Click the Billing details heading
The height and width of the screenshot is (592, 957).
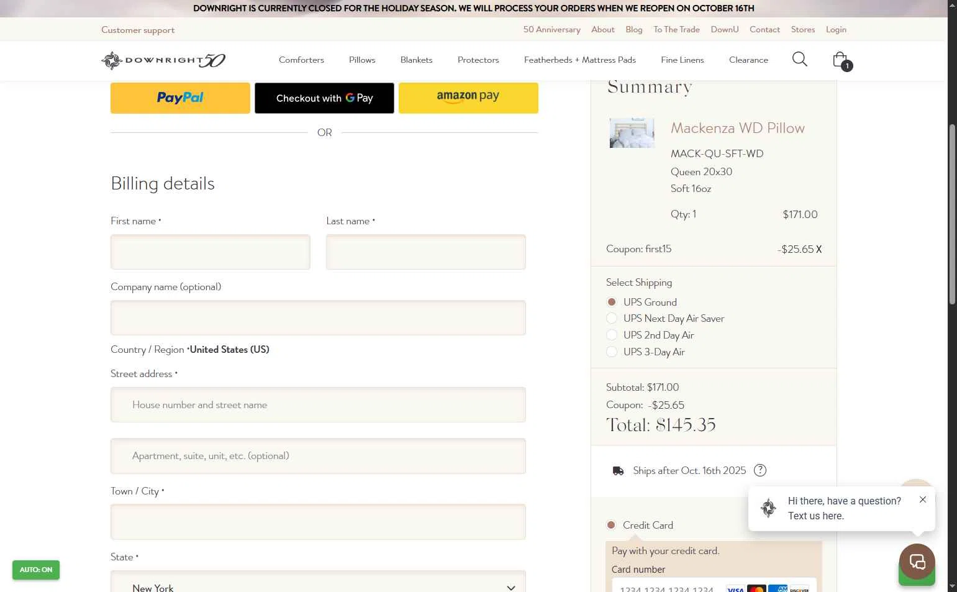[x=163, y=183]
